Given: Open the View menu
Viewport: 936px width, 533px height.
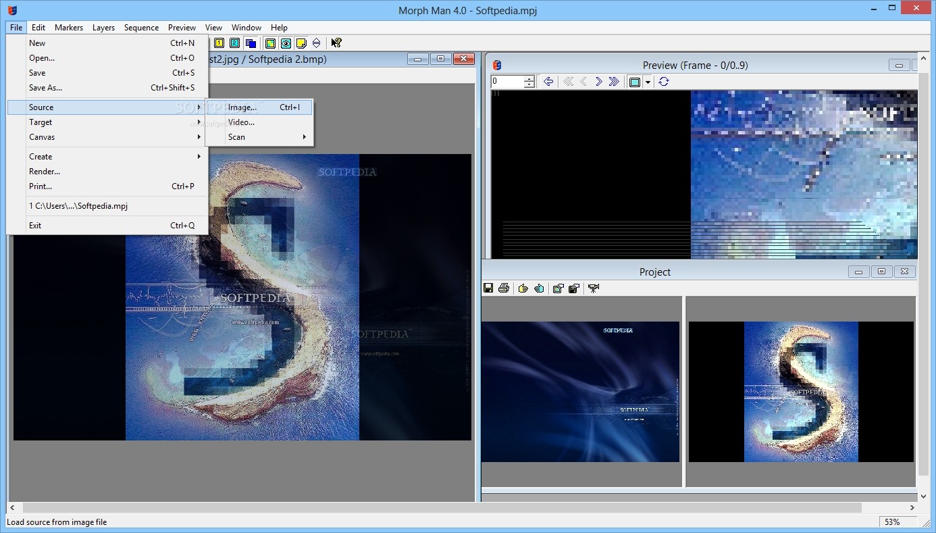Looking at the screenshot, I should tap(213, 28).
